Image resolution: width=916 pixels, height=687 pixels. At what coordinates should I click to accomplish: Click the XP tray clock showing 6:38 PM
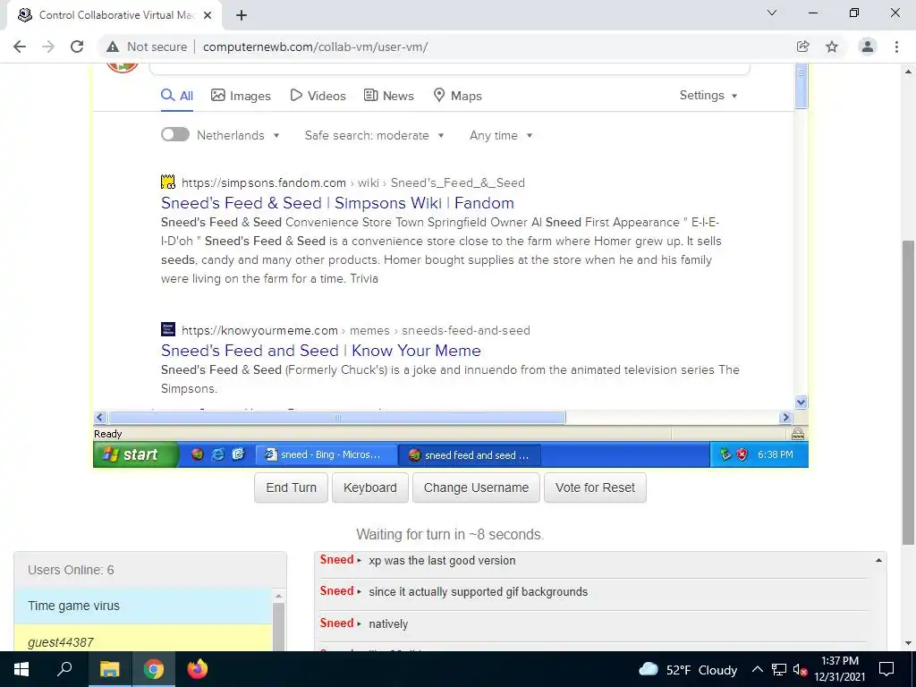(776, 454)
